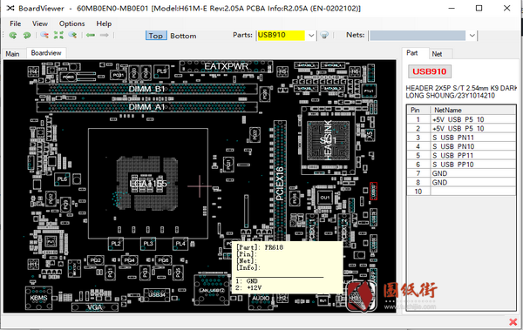This screenshot has width=523, height=330.
Task: Switch to the Net tab in side panel
Action: [x=437, y=54]
